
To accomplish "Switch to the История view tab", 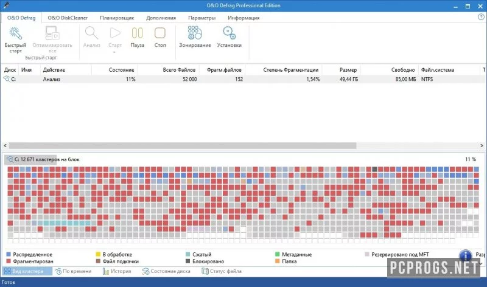I will click(117, 271).
